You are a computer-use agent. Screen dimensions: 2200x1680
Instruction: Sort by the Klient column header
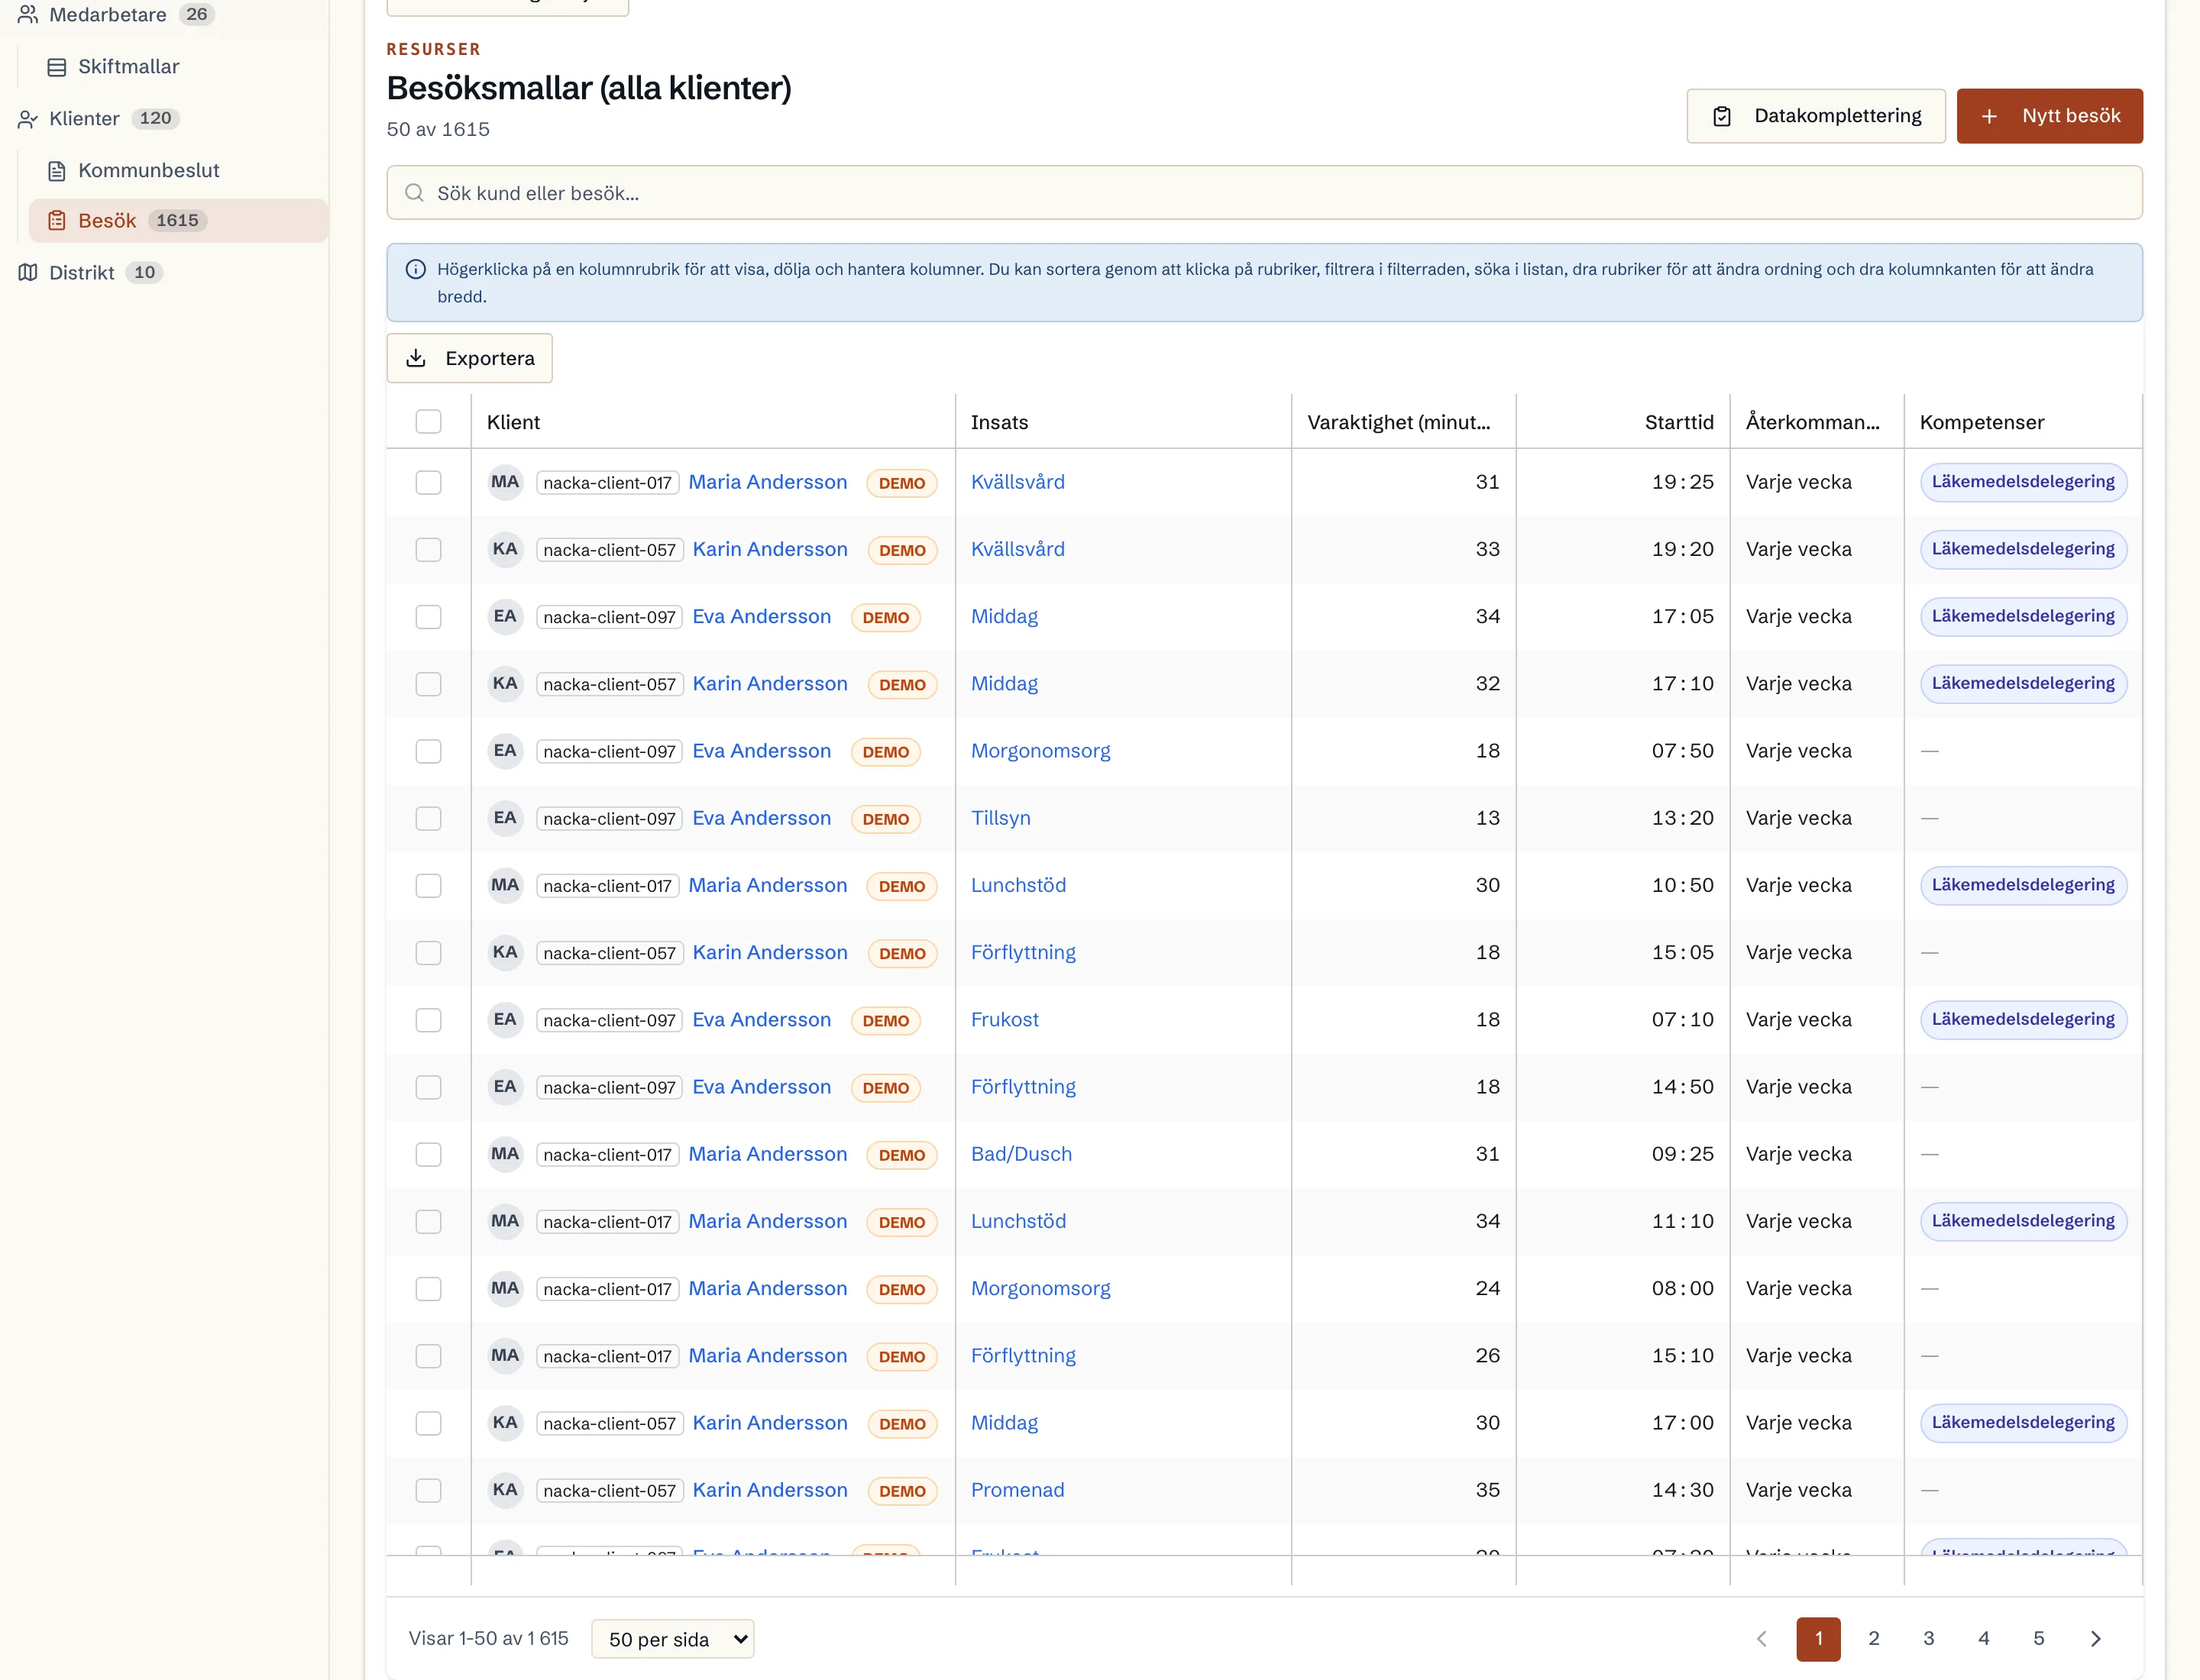513,422
